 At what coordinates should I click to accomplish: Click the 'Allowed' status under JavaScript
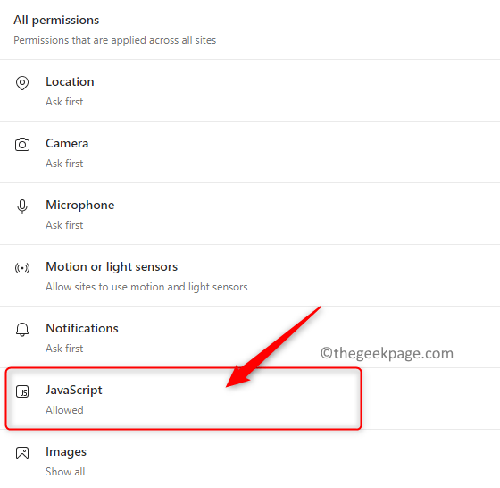point(64,410)
